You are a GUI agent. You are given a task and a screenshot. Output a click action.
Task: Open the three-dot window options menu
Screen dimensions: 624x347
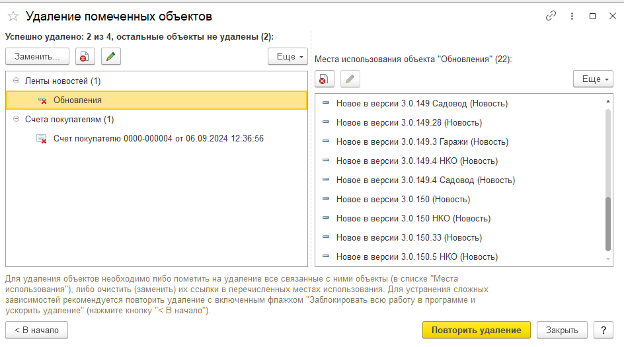coord(572,16)
